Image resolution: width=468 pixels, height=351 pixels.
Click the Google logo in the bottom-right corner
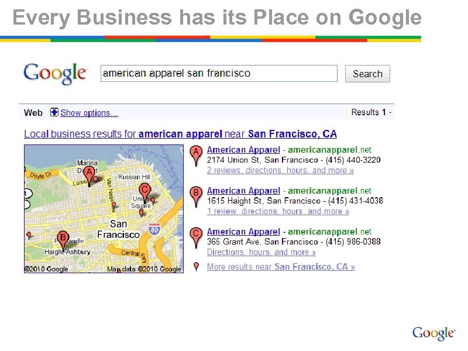coord(433,332)
